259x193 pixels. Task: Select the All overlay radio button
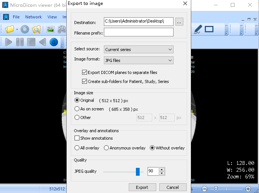click(x=77, y=148)
